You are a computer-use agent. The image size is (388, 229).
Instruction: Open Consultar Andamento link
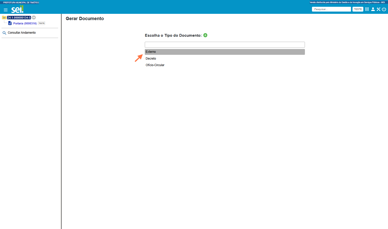click(x=22, y=33)
